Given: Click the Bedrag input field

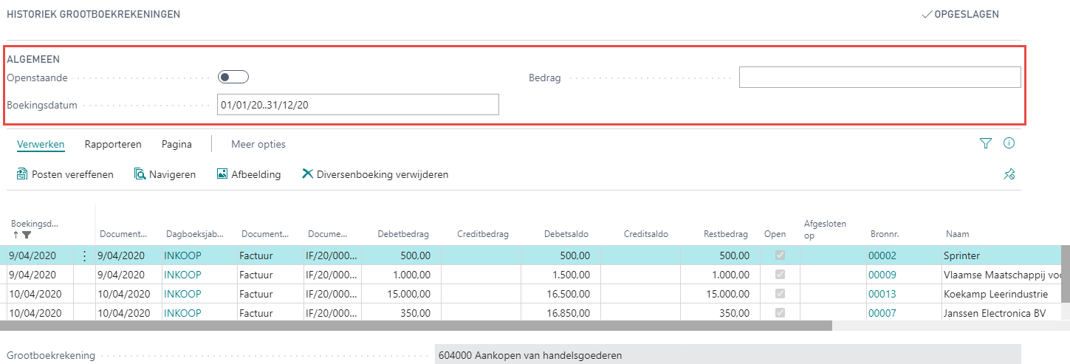Looking at the screenshot, I should coord(879,78).
